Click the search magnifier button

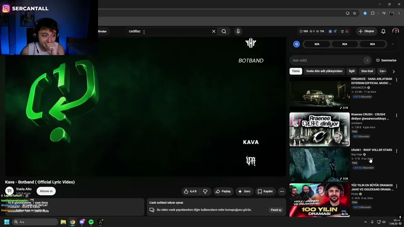[224, 31]
